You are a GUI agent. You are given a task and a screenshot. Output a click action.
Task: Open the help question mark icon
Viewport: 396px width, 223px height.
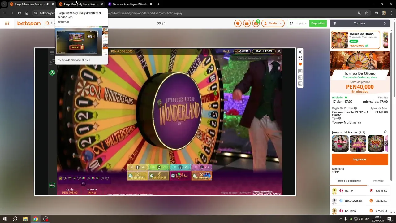238,23
